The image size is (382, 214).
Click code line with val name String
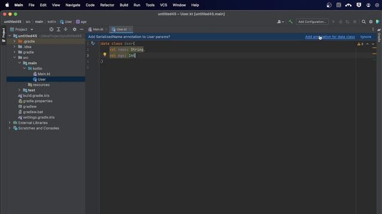pyautogui.click(x=127, y=49)
